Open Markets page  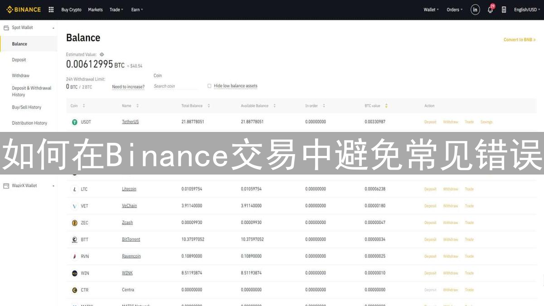95,10
